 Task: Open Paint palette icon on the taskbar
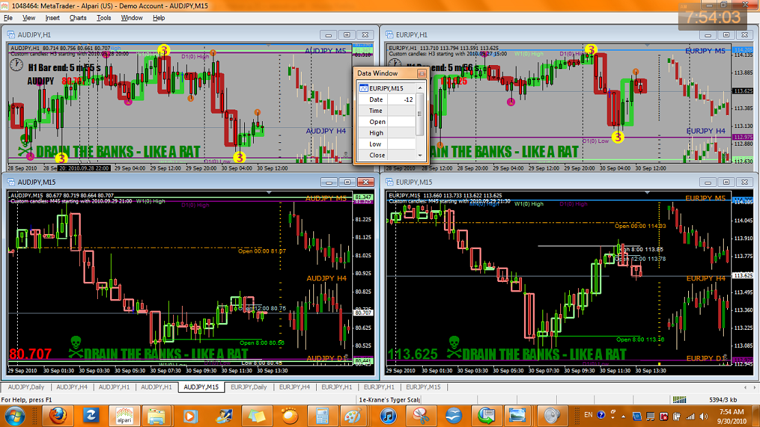355,416
